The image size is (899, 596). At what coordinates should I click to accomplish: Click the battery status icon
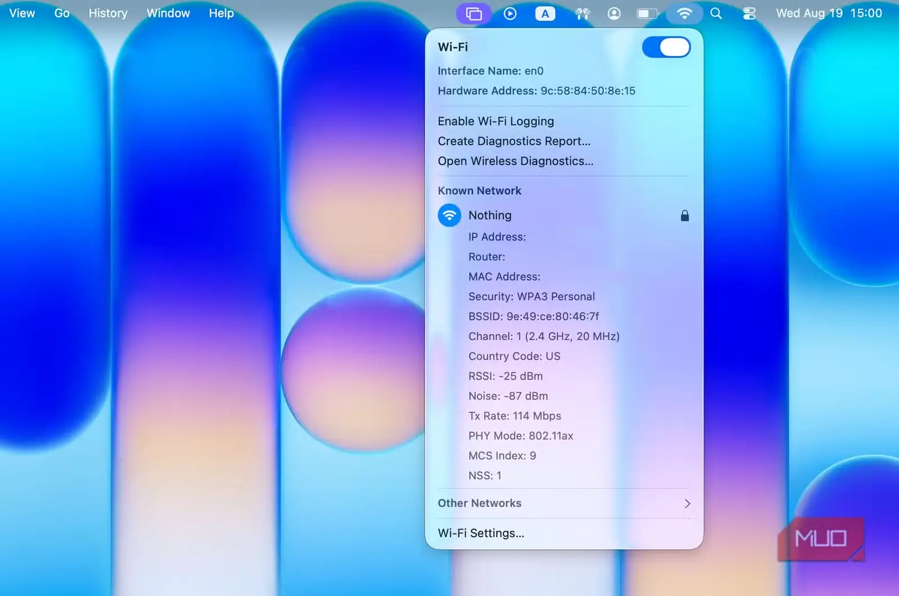(647, 13)
